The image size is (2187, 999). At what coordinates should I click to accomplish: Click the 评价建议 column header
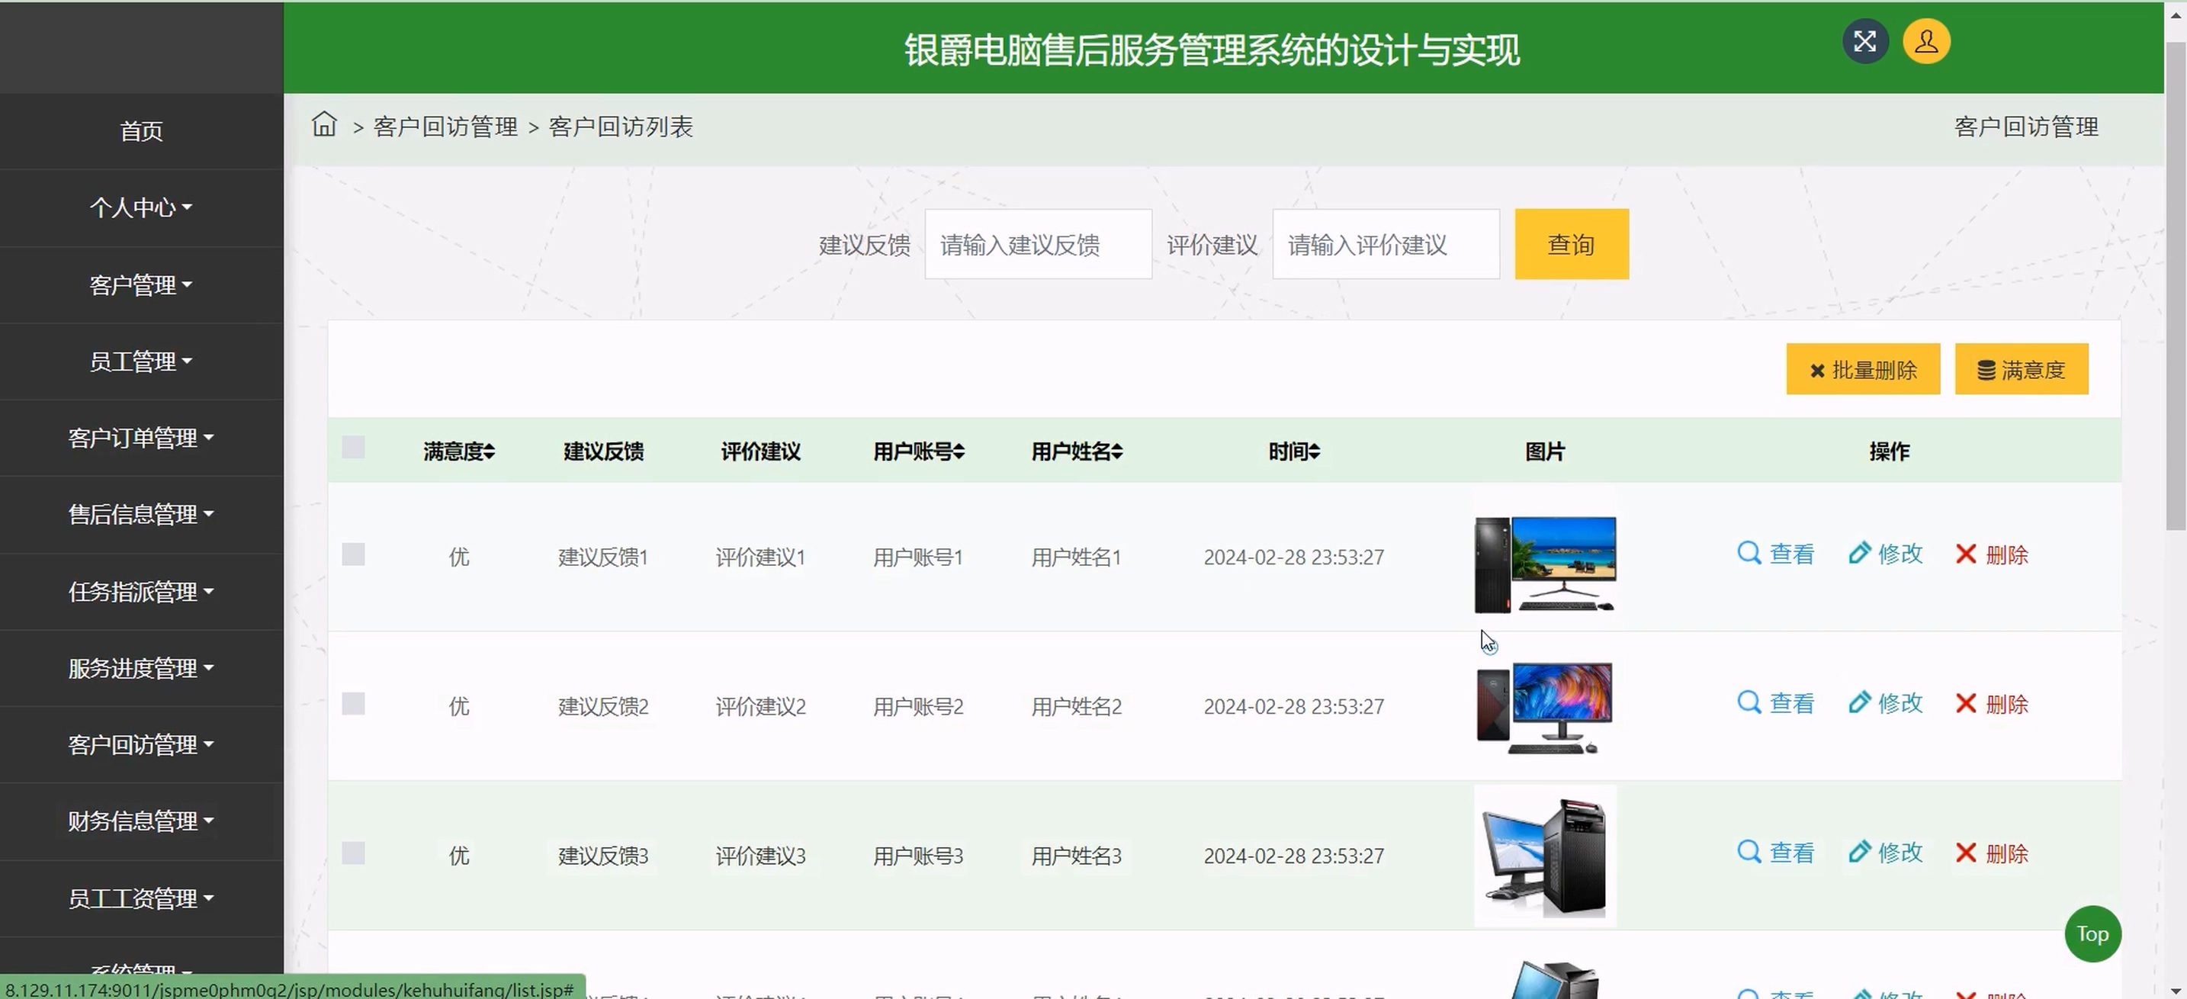761,451
